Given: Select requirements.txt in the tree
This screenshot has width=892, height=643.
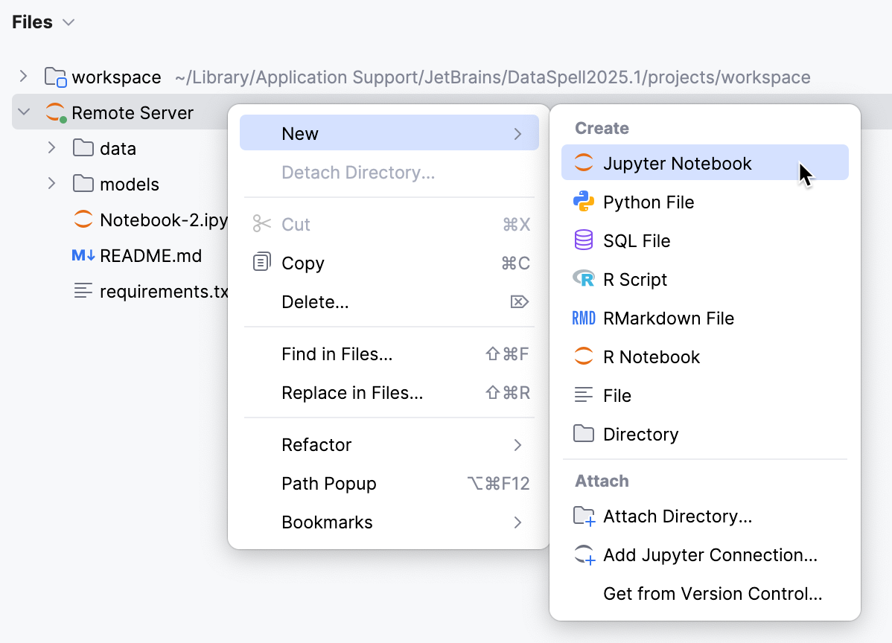Looking at the screenshot, I should coord(164,291).
